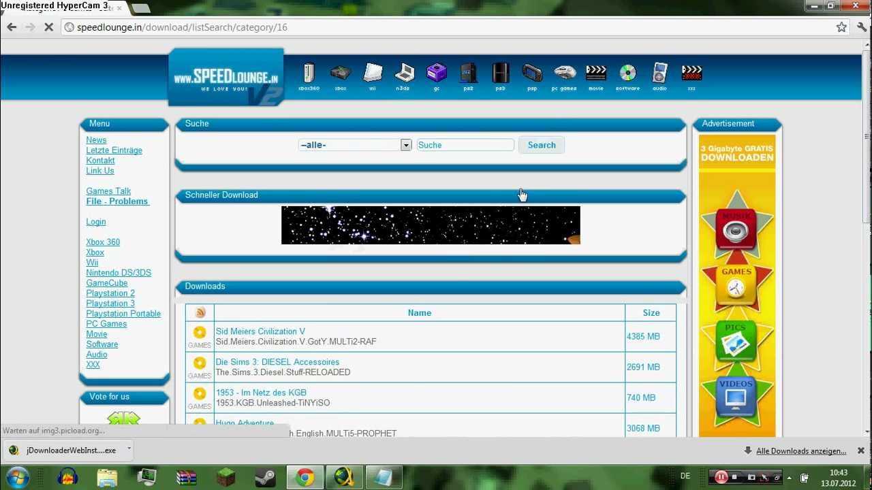Open the Software sidebar link

(102, 344)
